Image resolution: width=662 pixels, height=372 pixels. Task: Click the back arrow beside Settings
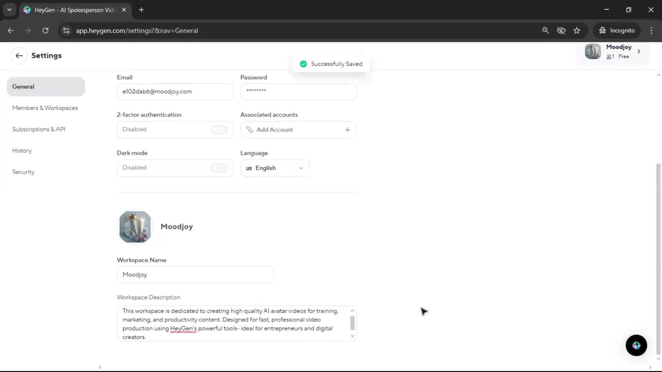pos(19,55)
